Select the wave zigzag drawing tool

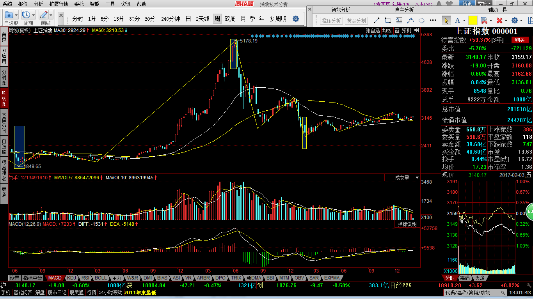point(410,20)
